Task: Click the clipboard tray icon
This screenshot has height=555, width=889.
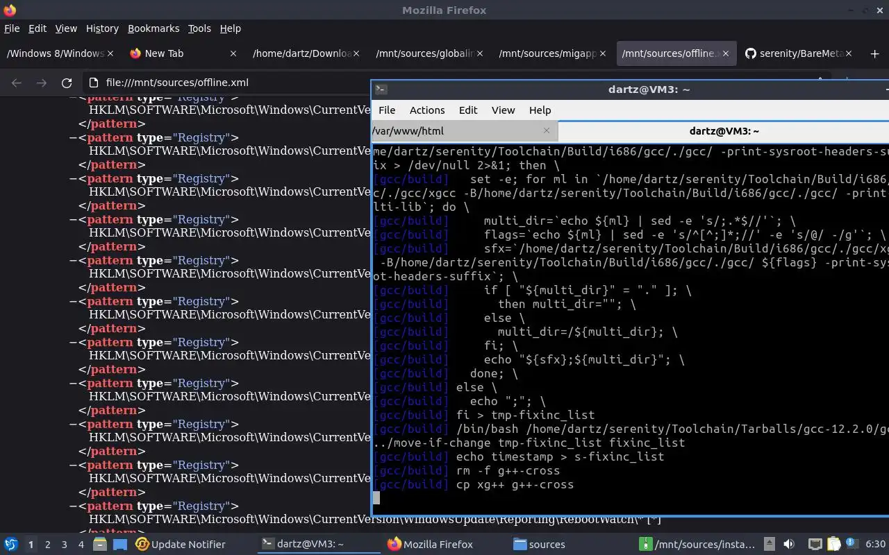Action: [x=833, y=545]
